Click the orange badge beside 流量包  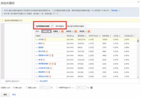tap(62, 31)
